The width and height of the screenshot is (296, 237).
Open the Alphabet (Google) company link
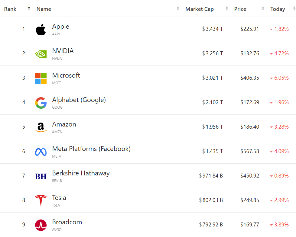pos(79,100)
